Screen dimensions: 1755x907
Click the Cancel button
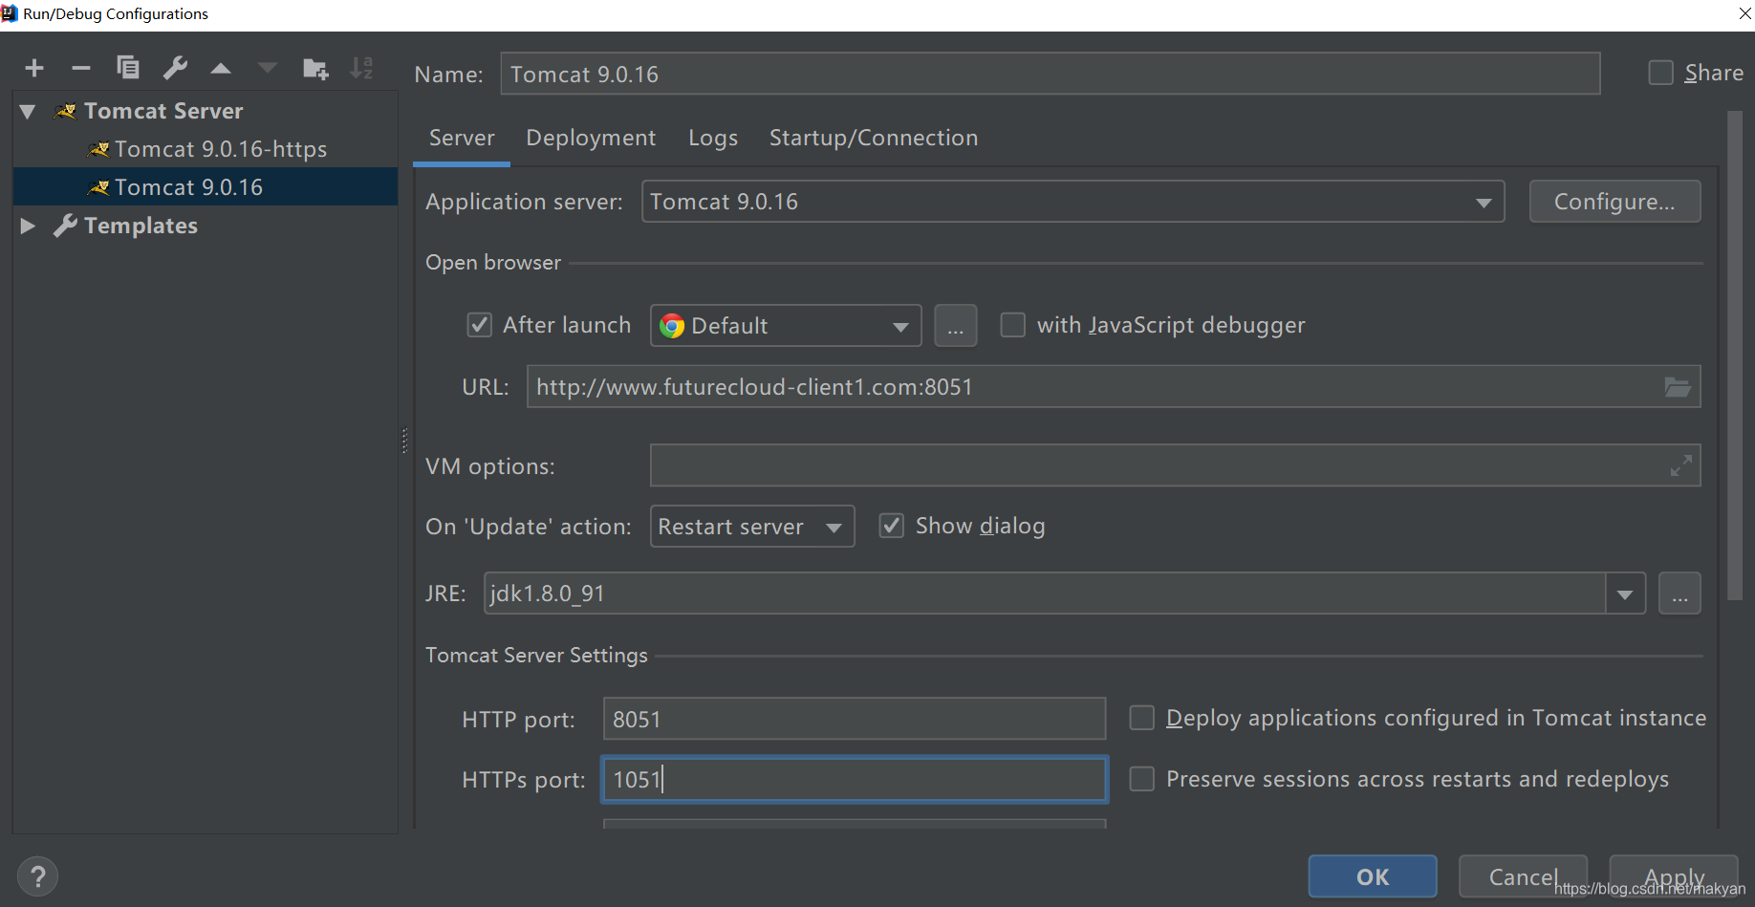(1523, 876)
